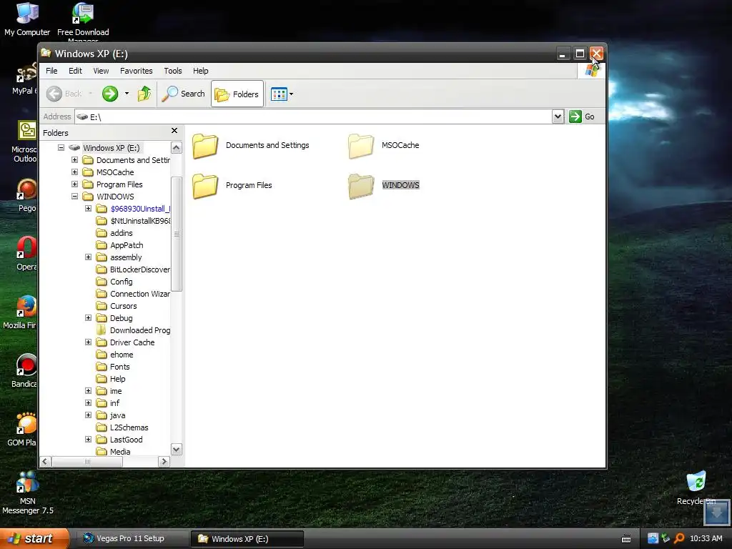Select Program Files folder icon in main pane
This screenshot has height=549, width=732.
coord(205,186)
